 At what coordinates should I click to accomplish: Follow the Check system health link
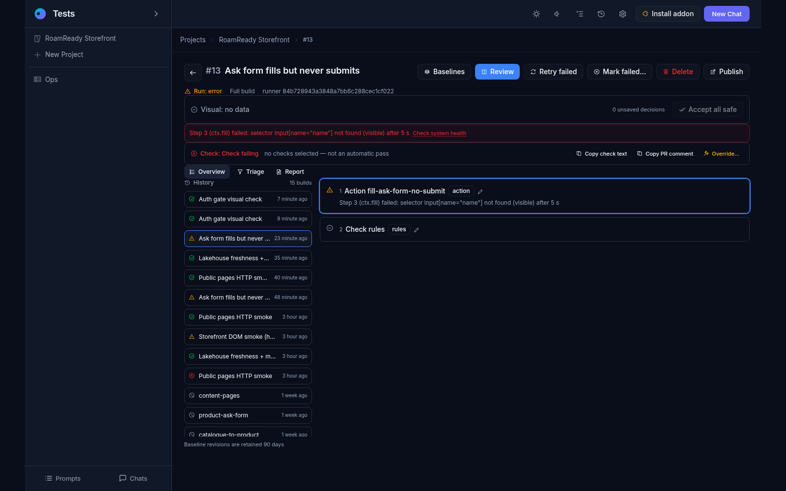(439, 133)
